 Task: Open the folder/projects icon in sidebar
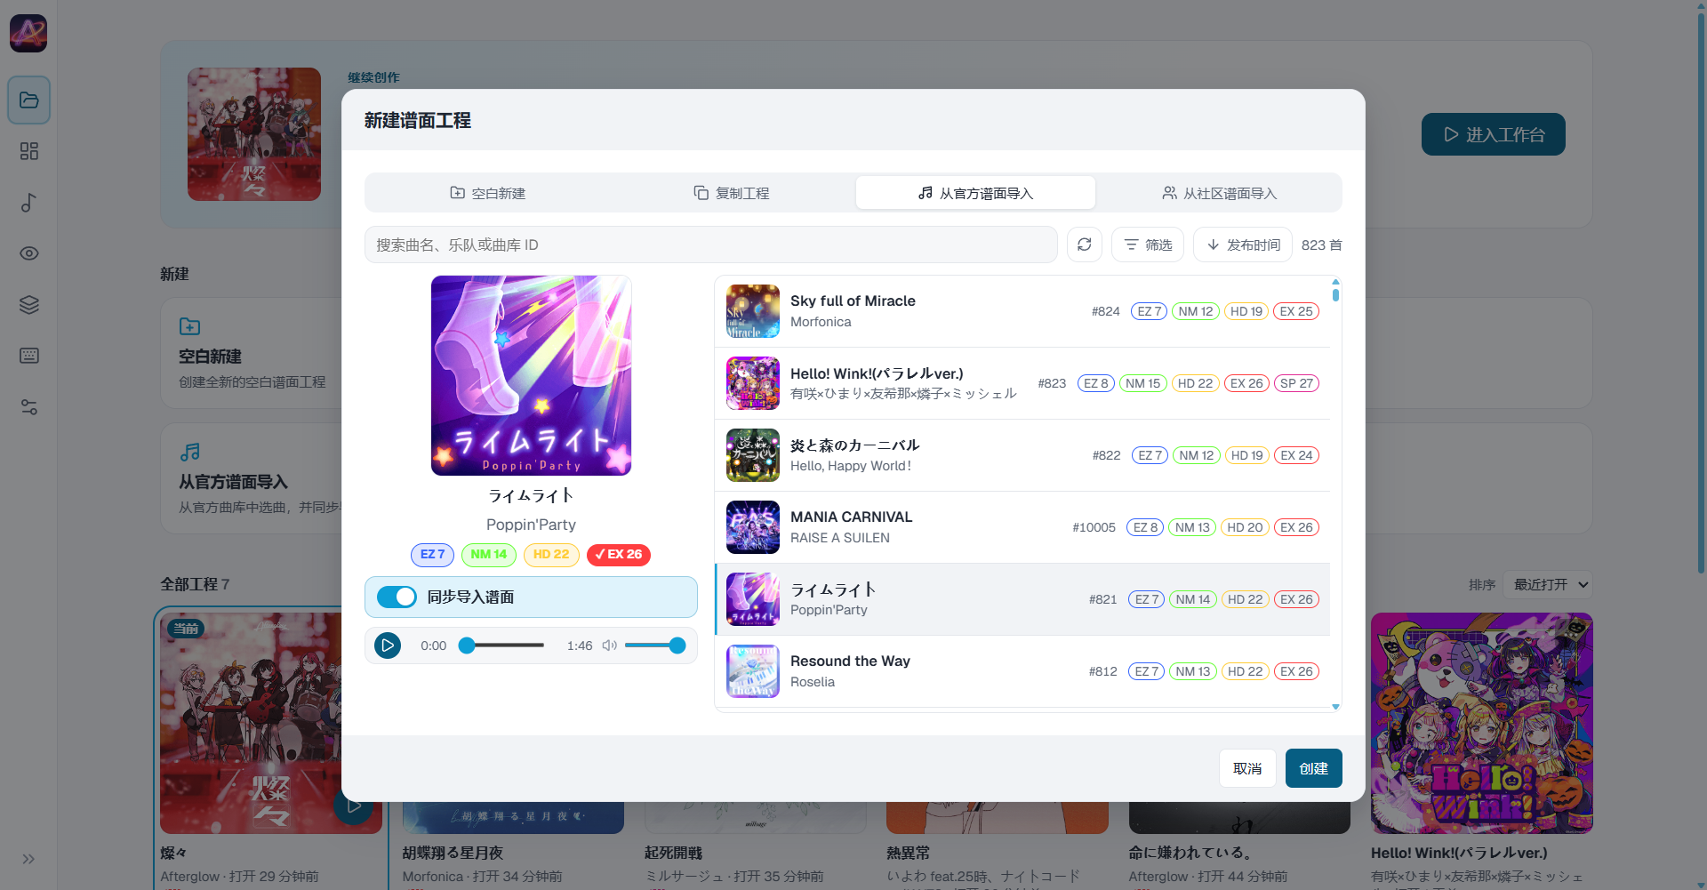coord(29,100)
